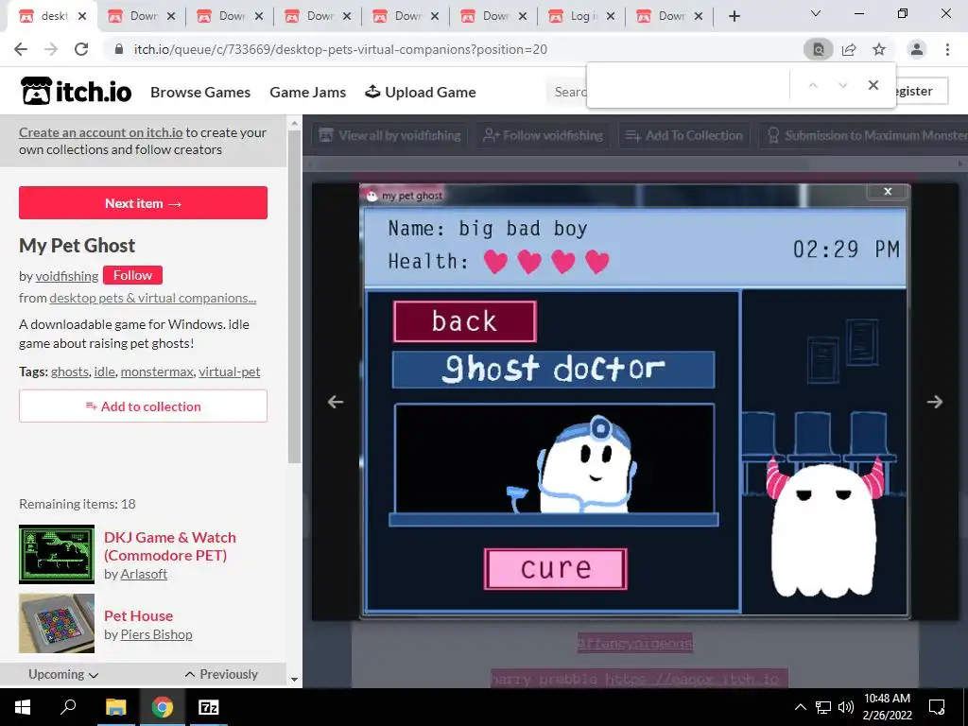Screen dimensions: 968x726
Task: Open the voidfishing author link
Action: [67, 276]
